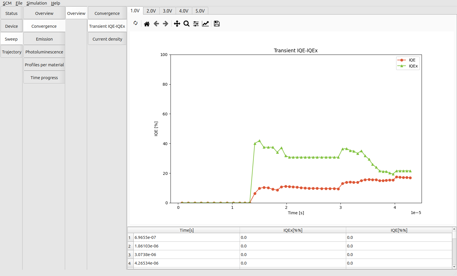Switch to the 5.0V voltage tab
Viewport: 457px width, 276px height.
(200, 11)
